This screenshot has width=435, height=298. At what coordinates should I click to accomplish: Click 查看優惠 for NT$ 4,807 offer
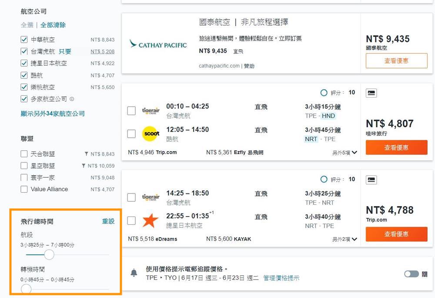(x=396, y=147)
